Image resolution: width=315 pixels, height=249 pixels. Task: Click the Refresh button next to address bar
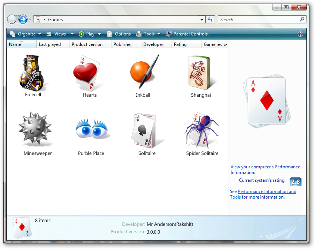click(210, 19)
